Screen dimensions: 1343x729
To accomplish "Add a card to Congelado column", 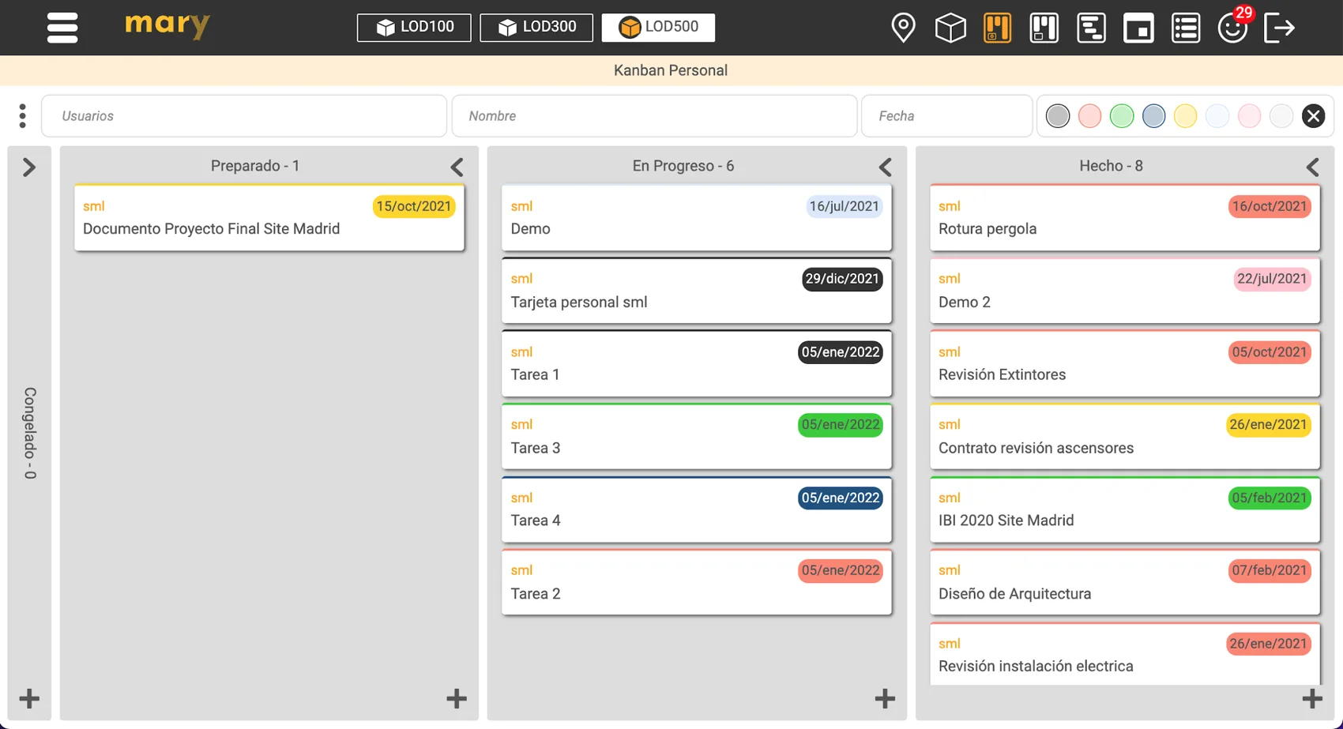I will tap(29, 698).
